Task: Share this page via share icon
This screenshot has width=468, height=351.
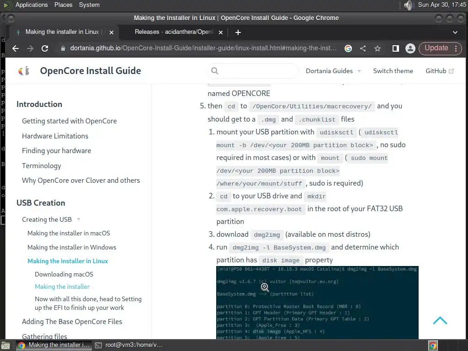Action: tap(363, 48)
